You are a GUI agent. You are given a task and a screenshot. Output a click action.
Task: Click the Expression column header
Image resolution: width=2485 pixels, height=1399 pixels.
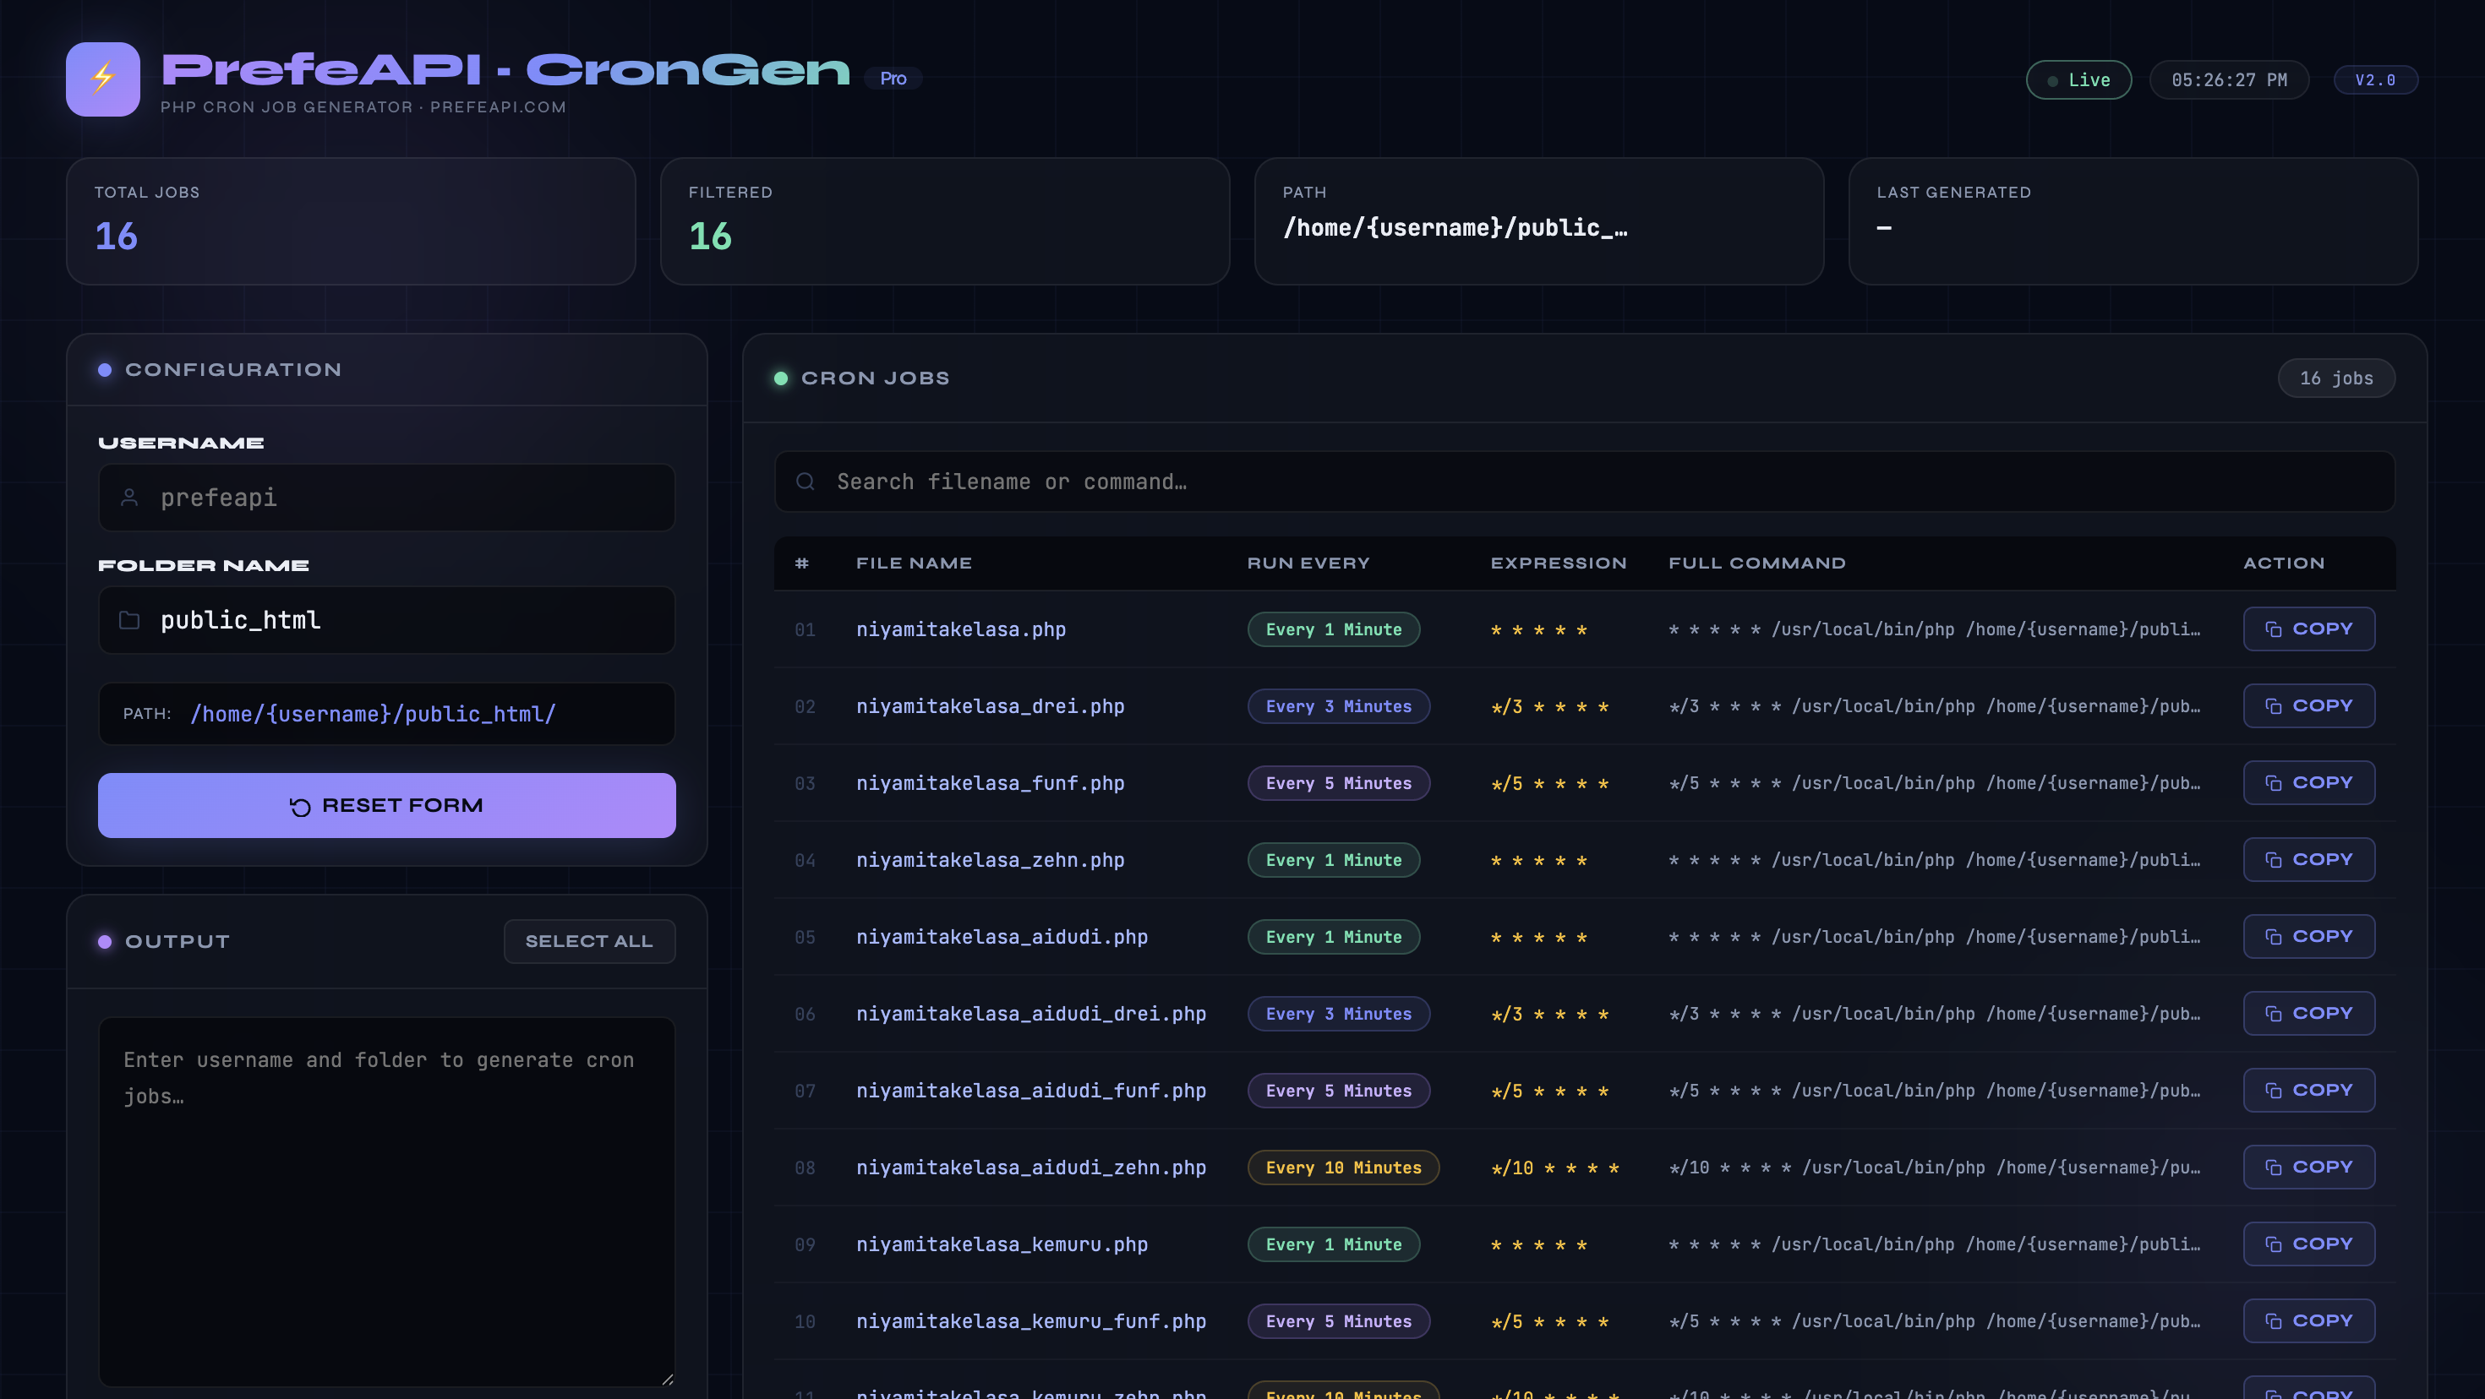click(1558, 563)
